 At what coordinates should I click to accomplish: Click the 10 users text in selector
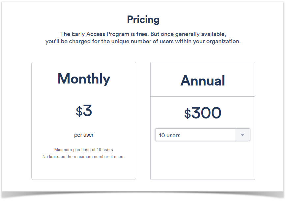click(x=170, y=136)
